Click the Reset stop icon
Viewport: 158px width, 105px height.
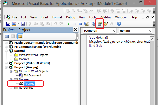(80, 24)
